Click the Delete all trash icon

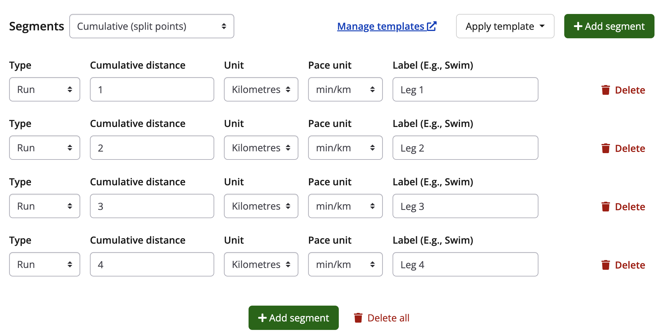pos(358,318)
